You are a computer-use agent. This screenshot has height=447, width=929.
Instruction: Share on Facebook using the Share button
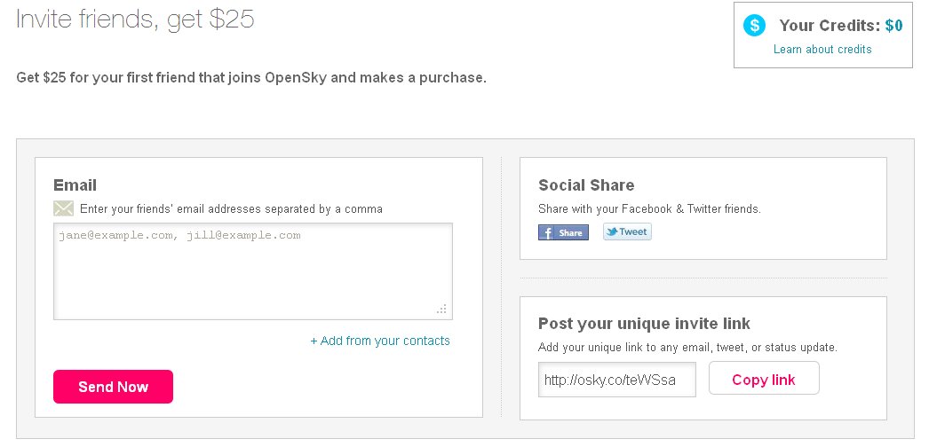(563, 232)
